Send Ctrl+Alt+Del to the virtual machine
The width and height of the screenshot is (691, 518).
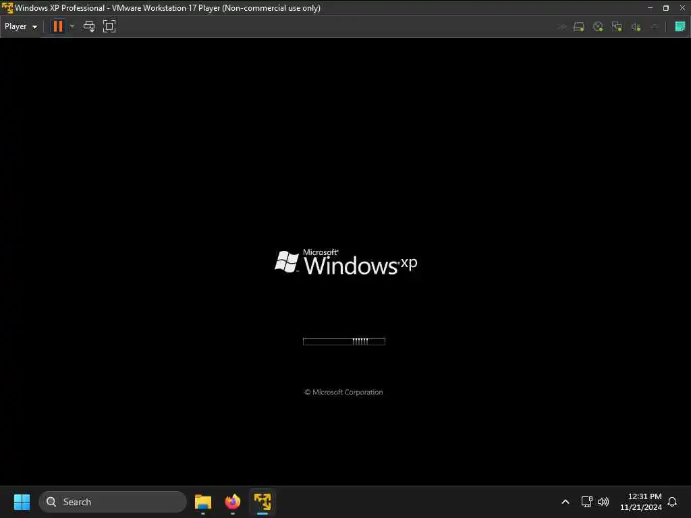coord(89,26)
